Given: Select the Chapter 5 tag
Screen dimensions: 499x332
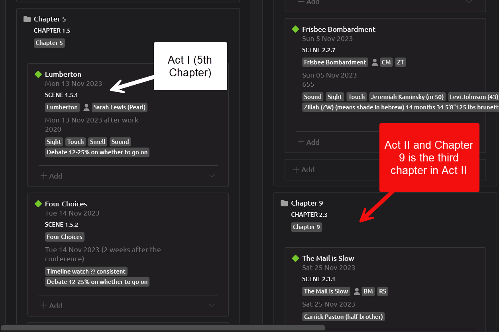Looking at the screenshot, I should click(x=49, y=43).
